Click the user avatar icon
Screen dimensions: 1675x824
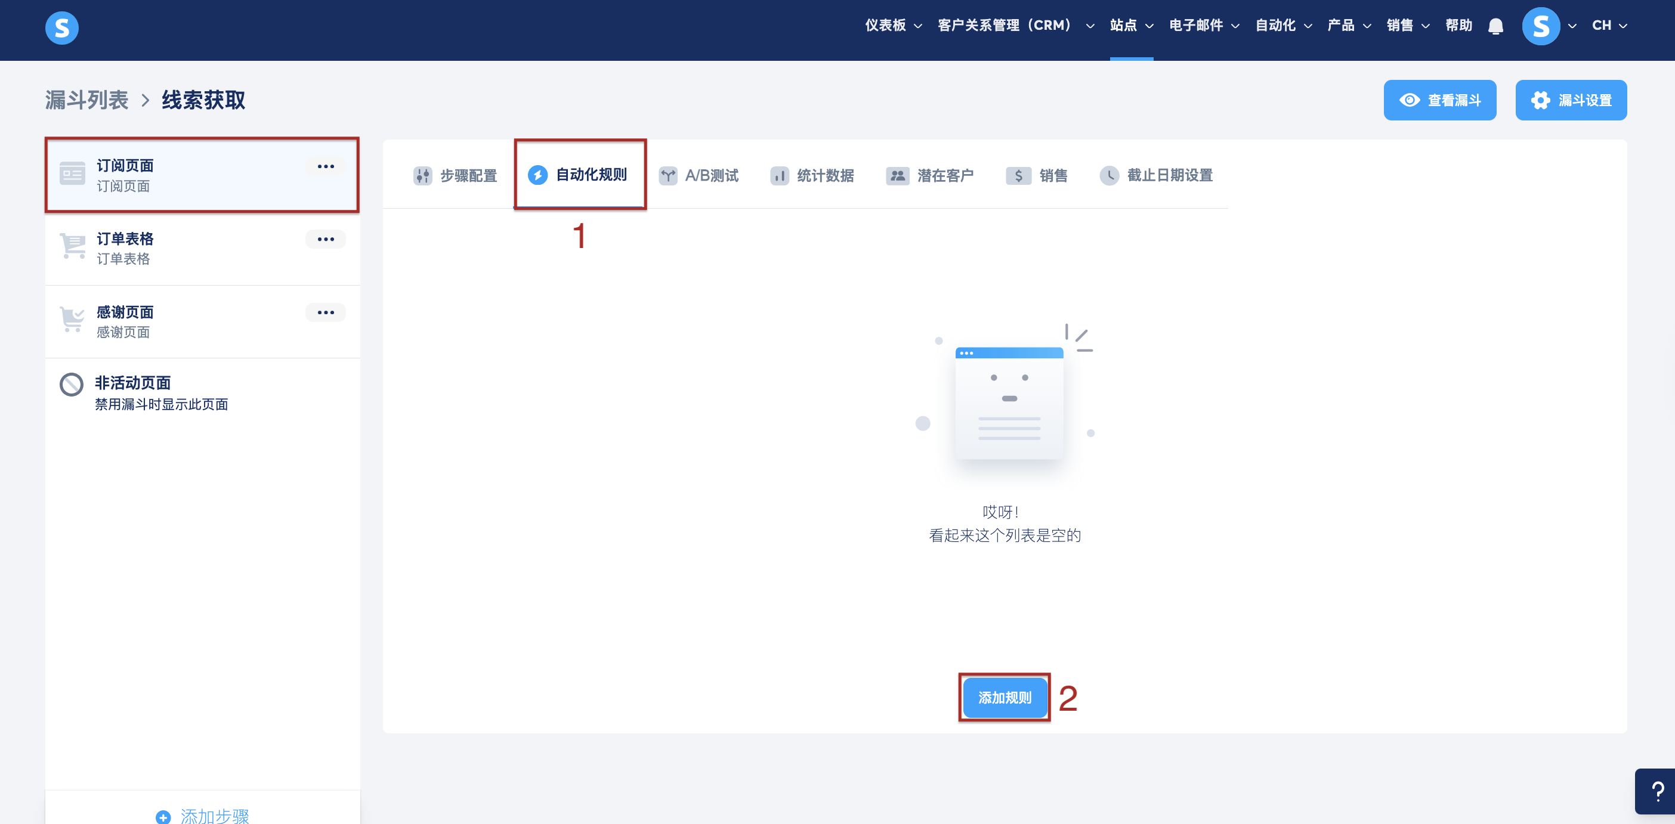(1540, 26)
